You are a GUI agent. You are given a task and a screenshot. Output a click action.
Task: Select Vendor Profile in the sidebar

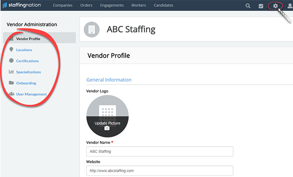tap(40, 38)
